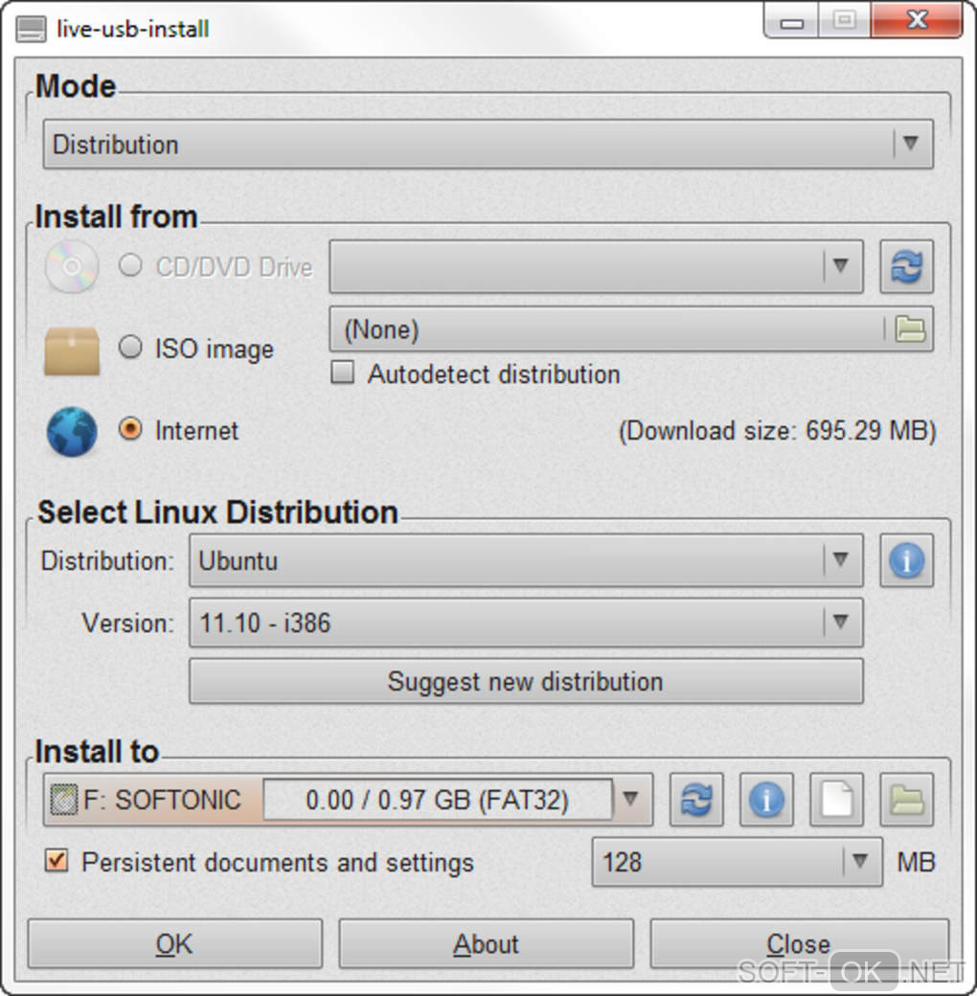
Task: Refresh the CD/DVD drive list
Action: tap(906, 266)
